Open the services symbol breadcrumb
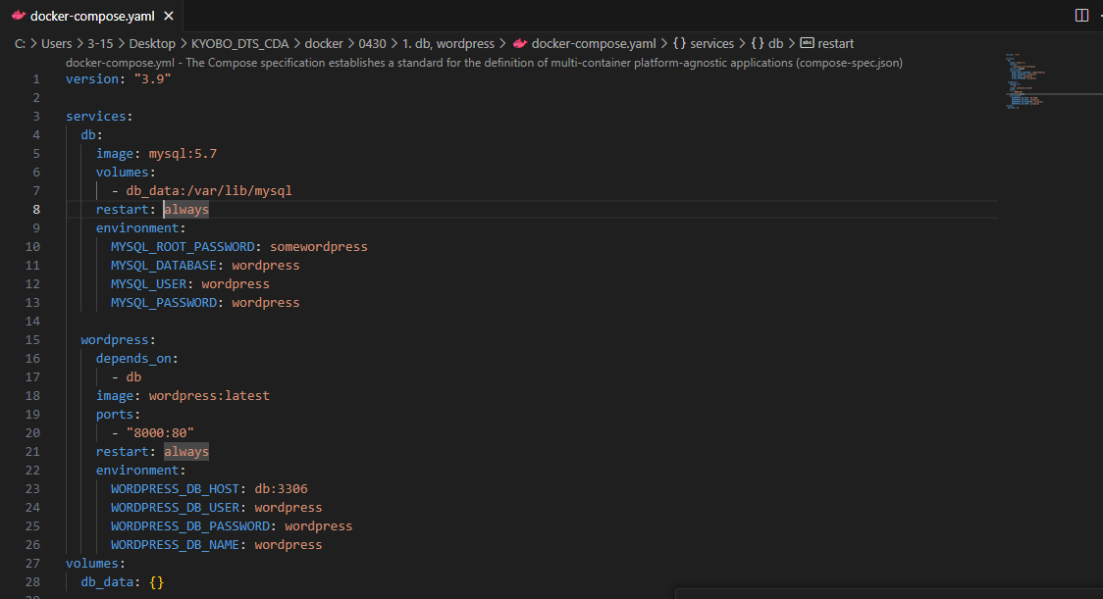Screen dimensions: 1103x599 pyautogui.click(x=711, y=43)
